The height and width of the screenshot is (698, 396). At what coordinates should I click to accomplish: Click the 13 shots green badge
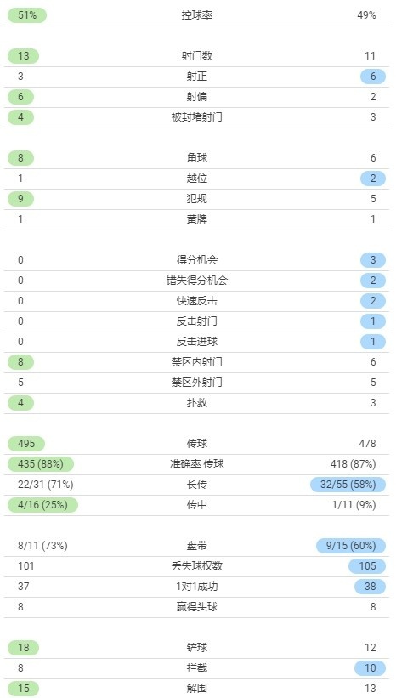[23, 56]
